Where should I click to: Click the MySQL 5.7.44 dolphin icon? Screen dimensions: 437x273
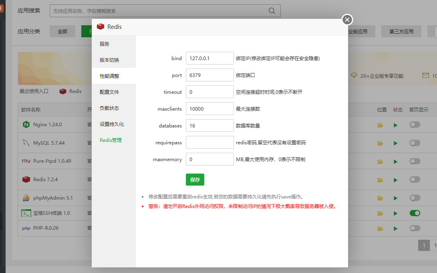pyautogui.click(x=26, y=143)
